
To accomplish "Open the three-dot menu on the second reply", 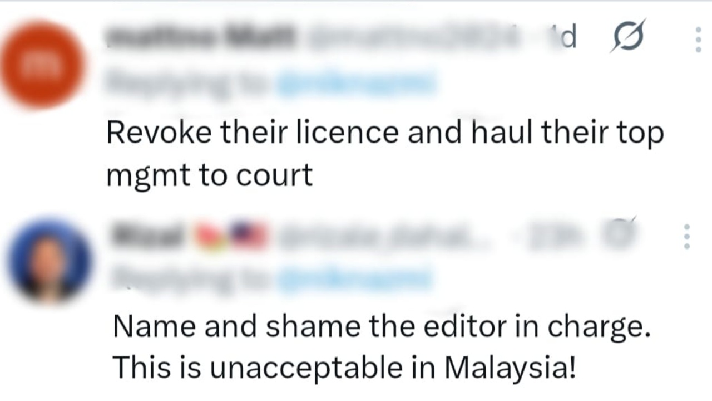I will 687,237.
